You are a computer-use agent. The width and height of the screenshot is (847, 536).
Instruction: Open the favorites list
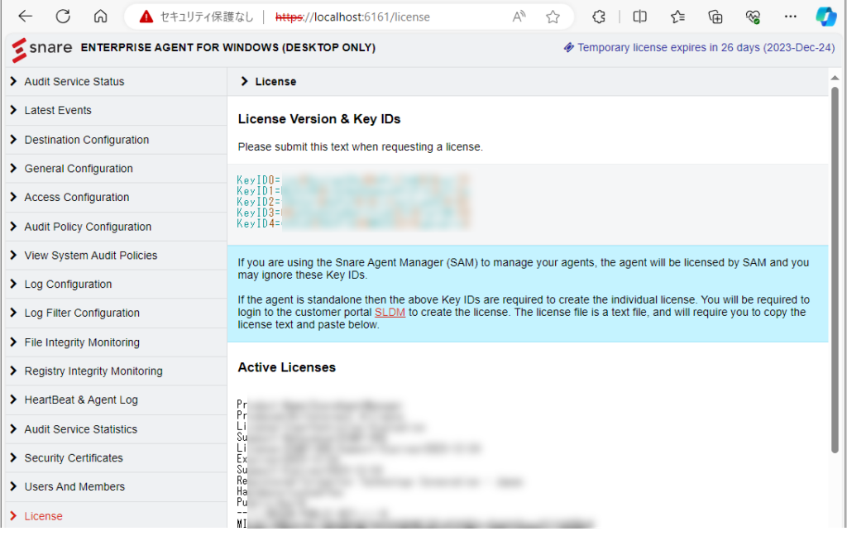coord(677,17)
